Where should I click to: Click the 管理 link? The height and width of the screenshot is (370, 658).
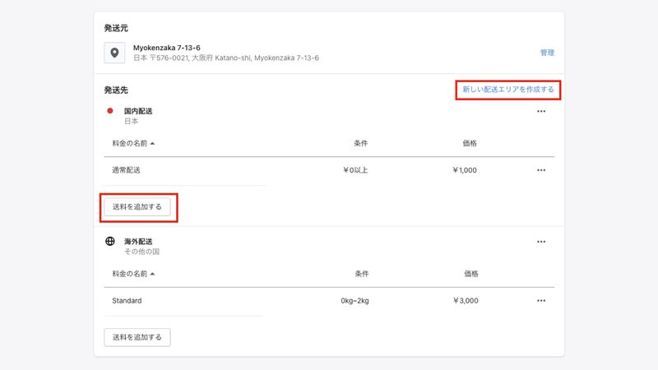coord(547,53)
